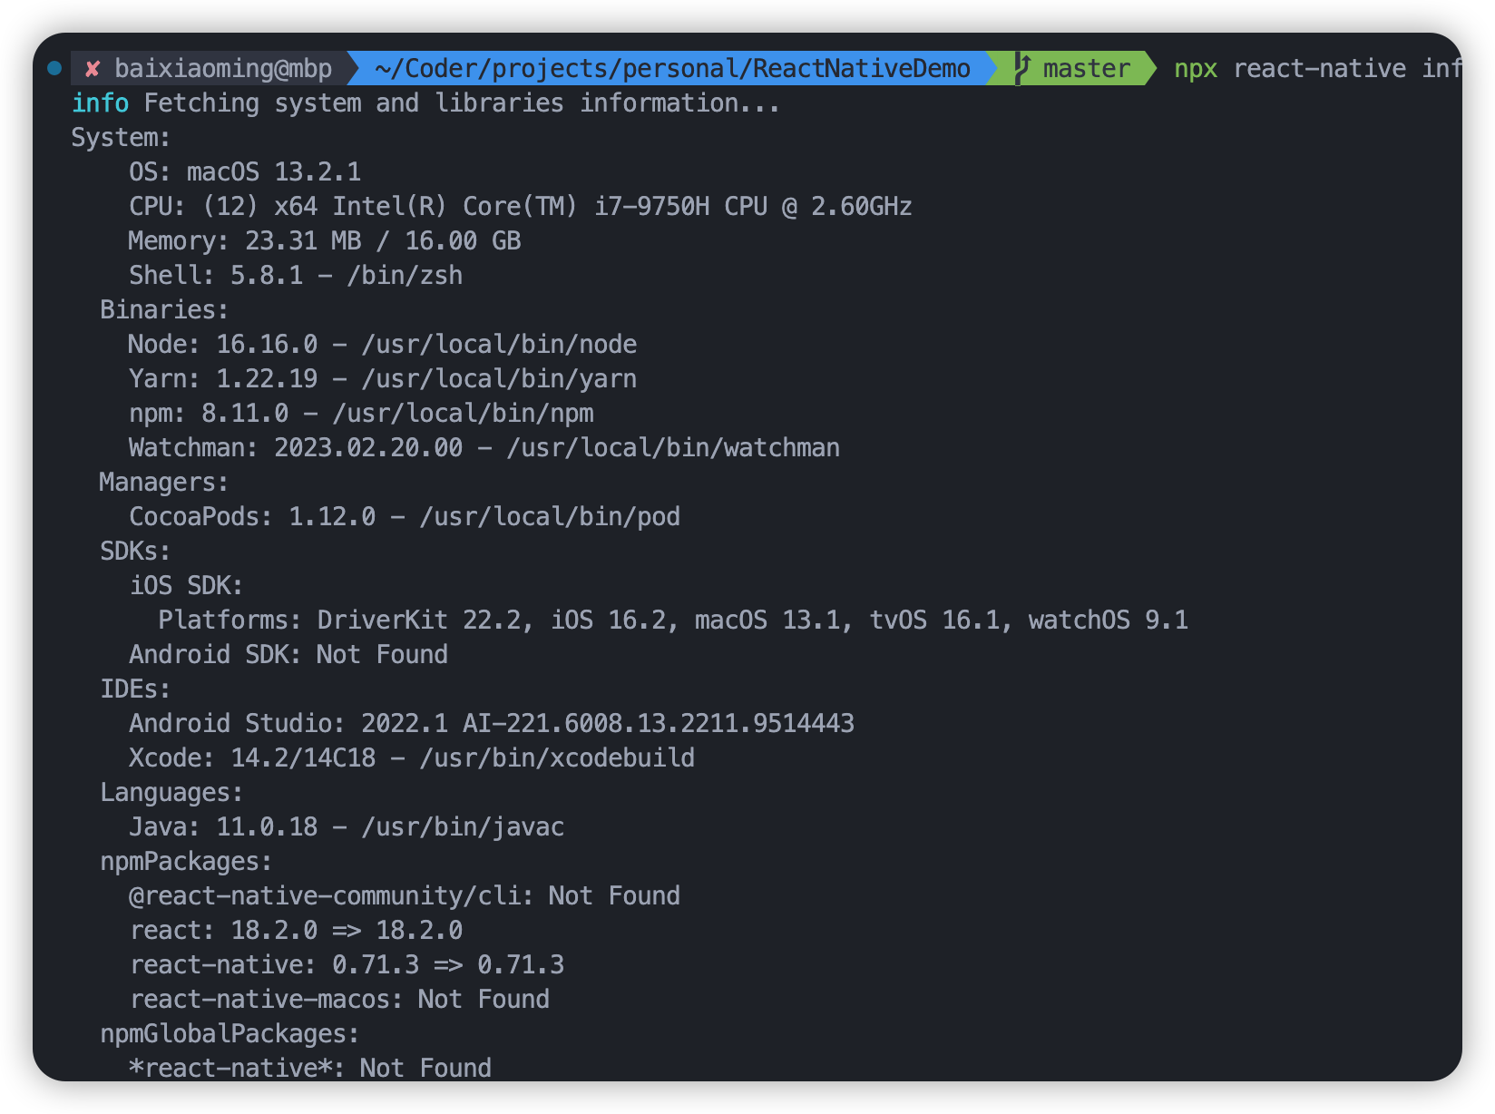Viewport: 1495px width, 1114px height.
Task: Click the 'react: 18.2.0 => 18.2.0' line
Action: 296,931
